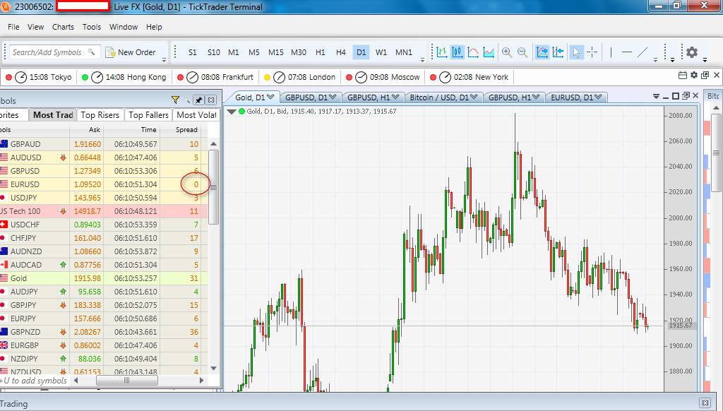The height and width of the screenshot is (411, 723).
Task: Activate the crosshair cursor tool
Action: coord(592,52)
